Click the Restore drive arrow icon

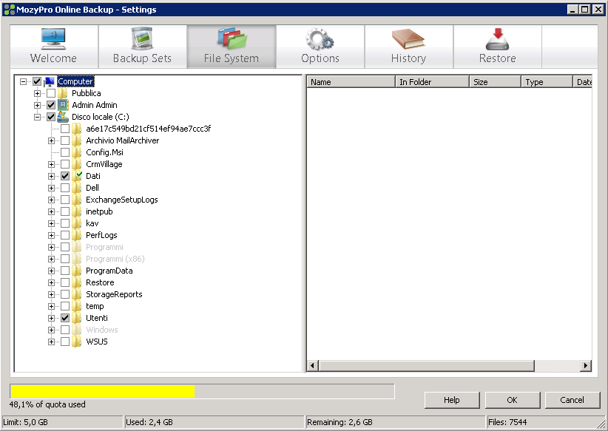pyautogui.click(x=498, y=38)
